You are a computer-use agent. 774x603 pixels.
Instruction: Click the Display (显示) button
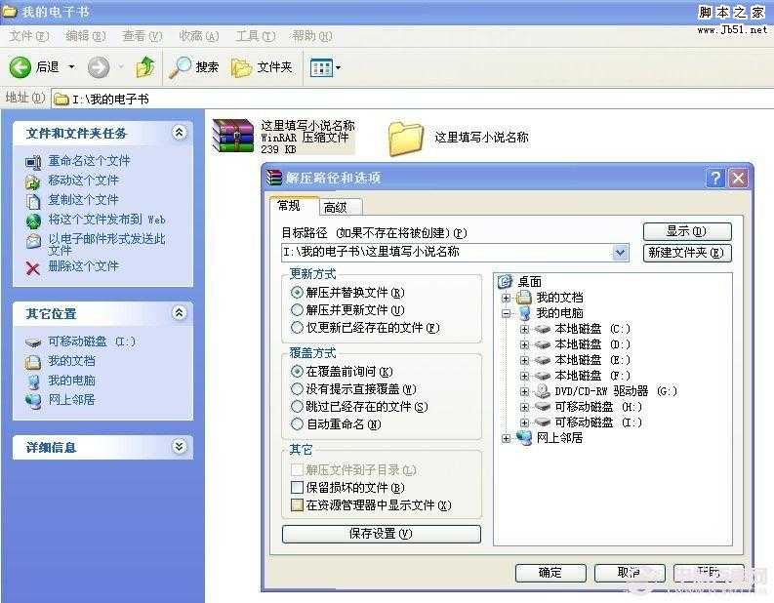point(687,231)
